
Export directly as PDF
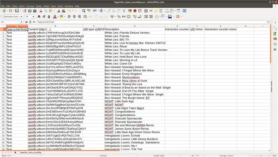25,11
